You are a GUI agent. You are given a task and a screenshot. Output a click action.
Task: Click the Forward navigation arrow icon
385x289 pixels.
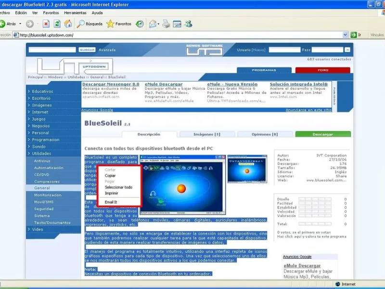[x=30, y=24]
